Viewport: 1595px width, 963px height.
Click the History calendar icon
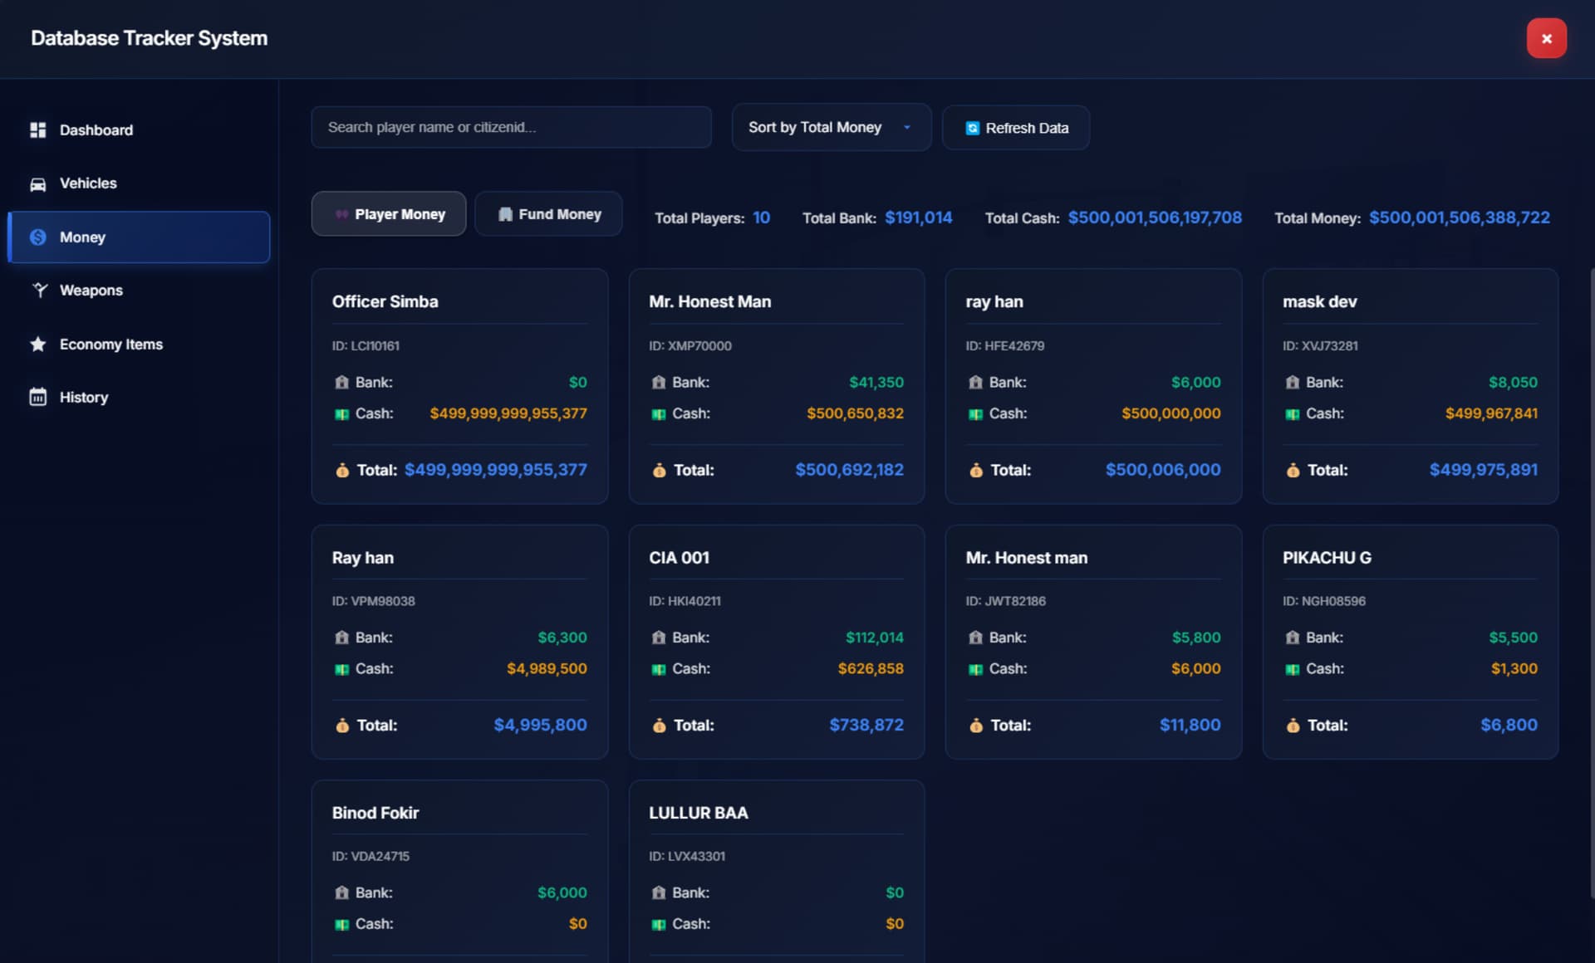click(38, 397)
